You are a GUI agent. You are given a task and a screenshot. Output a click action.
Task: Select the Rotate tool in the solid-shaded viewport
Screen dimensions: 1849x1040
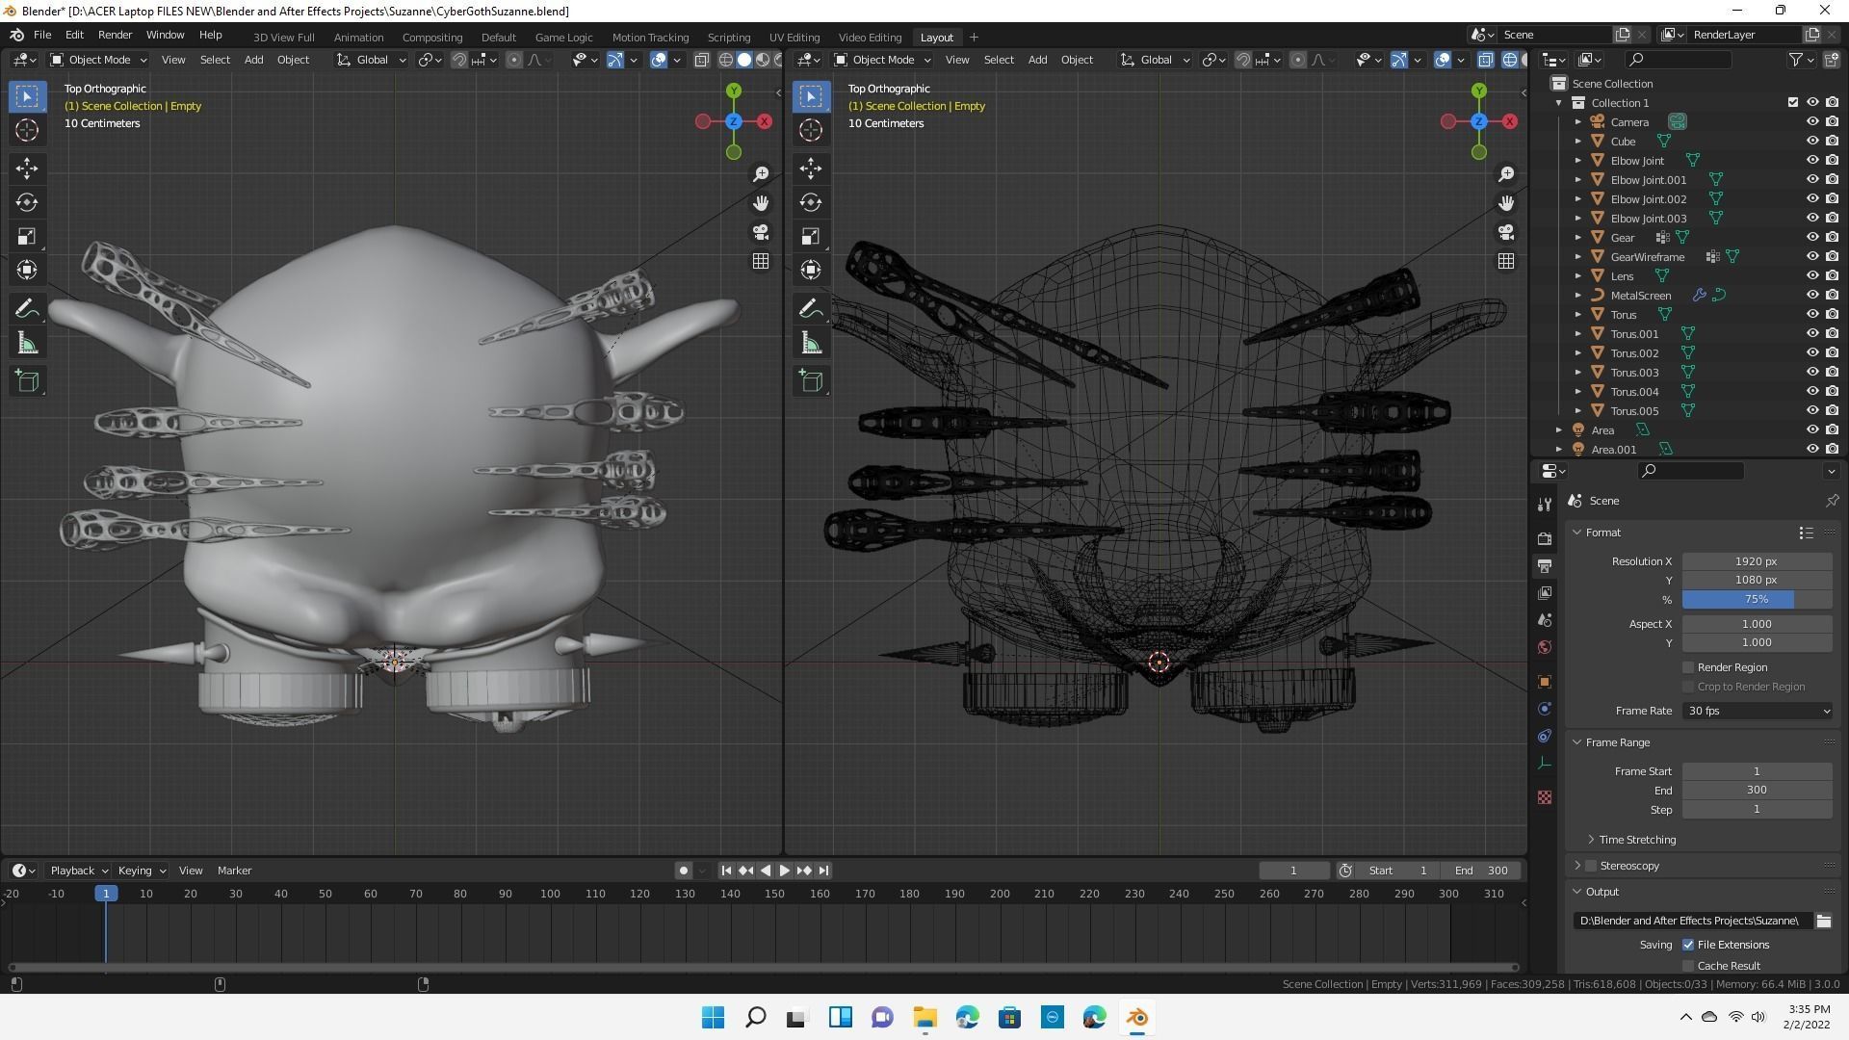pyautogui.click(x=27, y=203)
